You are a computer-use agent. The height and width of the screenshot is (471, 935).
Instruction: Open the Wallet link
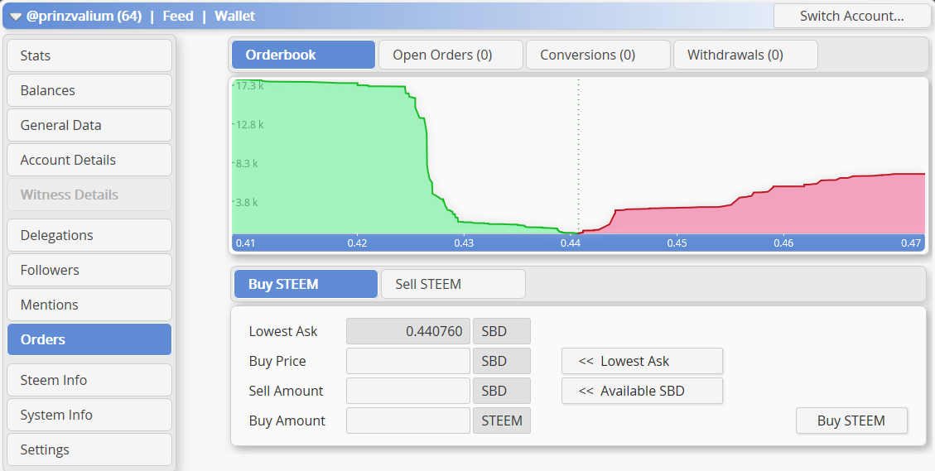235,16
